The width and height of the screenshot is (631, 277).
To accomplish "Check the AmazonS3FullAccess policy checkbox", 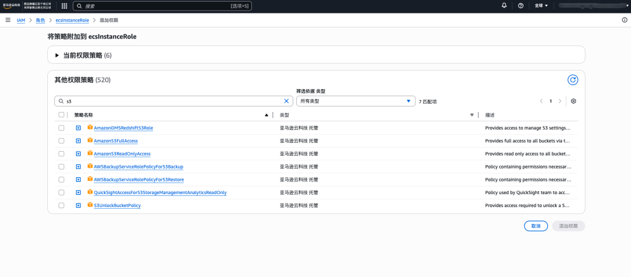I will click(x=61, y=141).
